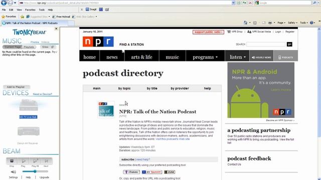Open the recent pages dropdown arrow
Viewport: 321px width, 180px height.
15,3
